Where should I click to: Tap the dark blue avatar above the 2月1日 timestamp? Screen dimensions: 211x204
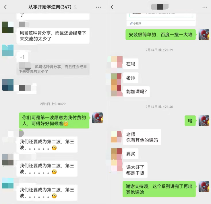[8, 85]
